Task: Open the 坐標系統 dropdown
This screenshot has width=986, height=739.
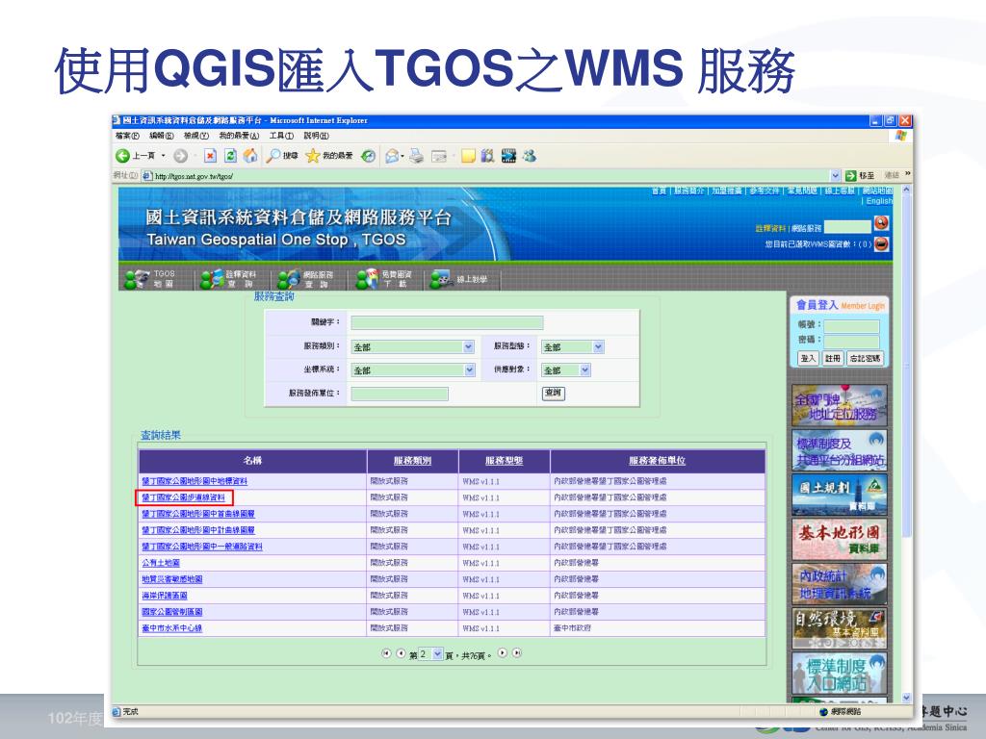Action: [413, 370]
